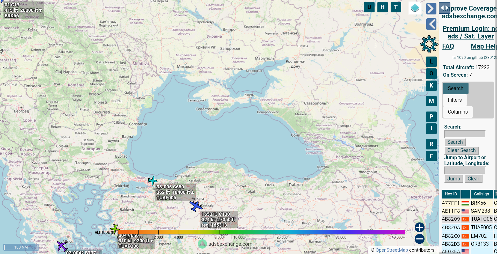This screenshot has height=254, width=497.
Task: Click the TUAF005 C650 map label
Action: [x=176, y=192]
